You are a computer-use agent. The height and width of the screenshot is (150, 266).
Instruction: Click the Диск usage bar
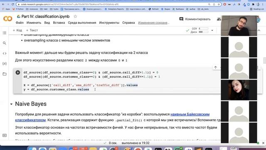tap(203, 32)
